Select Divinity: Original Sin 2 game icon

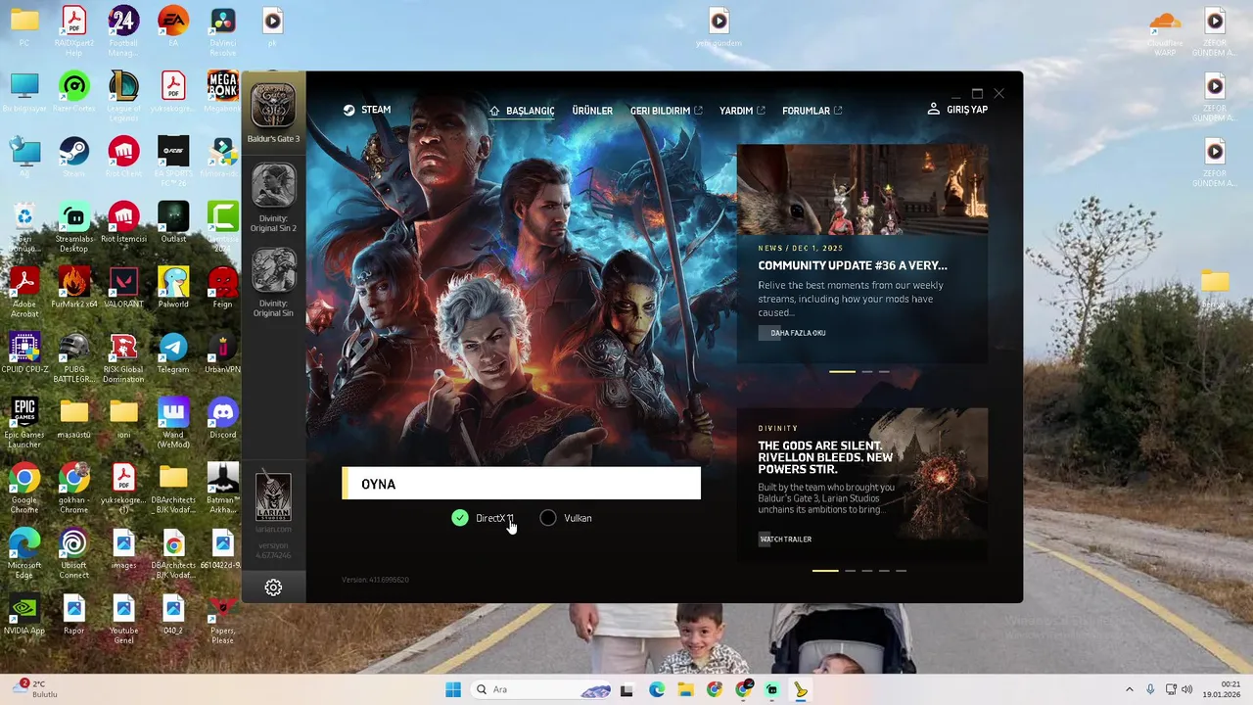(x=273, y=186)
